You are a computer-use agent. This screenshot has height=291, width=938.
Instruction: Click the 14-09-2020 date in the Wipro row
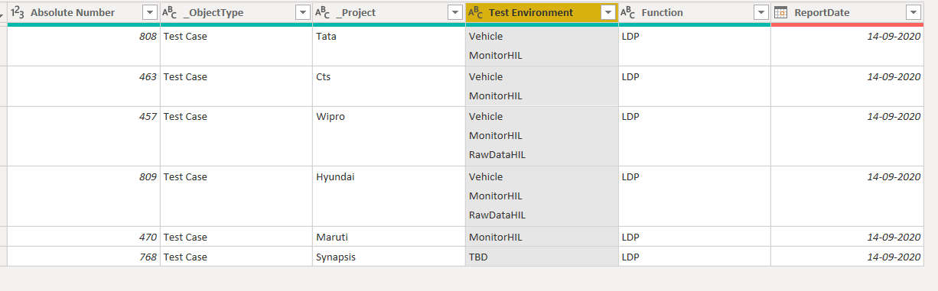click(847, 136)
